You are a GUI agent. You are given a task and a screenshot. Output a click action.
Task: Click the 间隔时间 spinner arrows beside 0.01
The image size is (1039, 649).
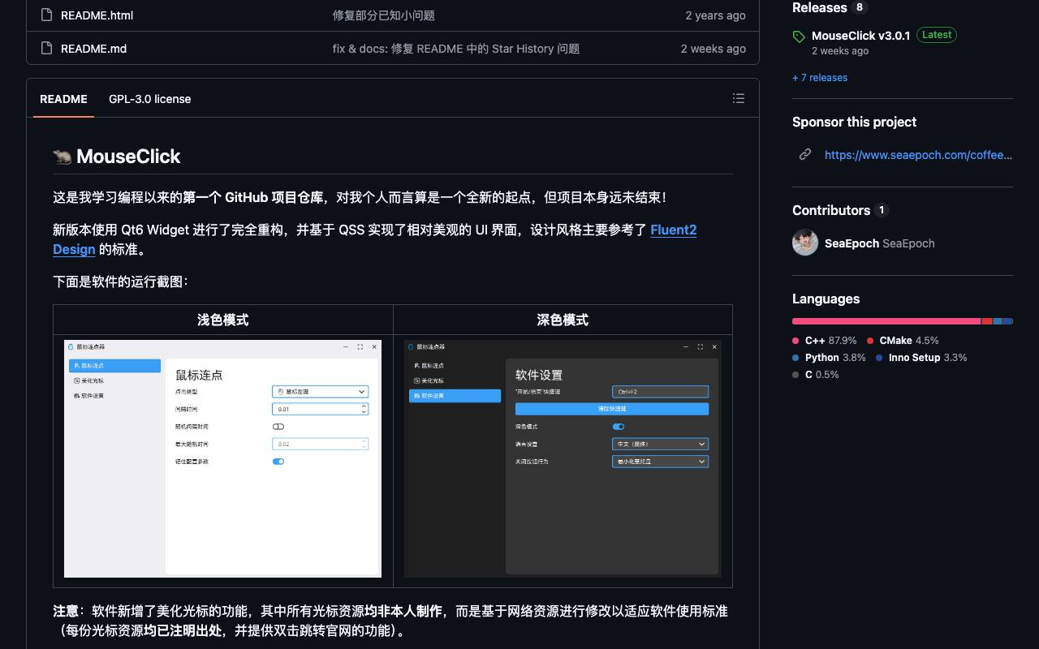[364, 409]
